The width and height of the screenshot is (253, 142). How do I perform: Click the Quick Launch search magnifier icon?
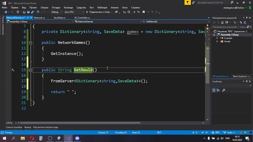pyautogui.click(x=232, y=2)
